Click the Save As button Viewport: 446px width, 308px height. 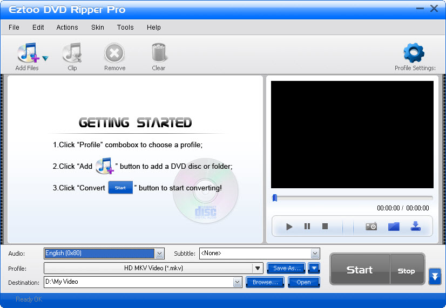coord(286,268)
